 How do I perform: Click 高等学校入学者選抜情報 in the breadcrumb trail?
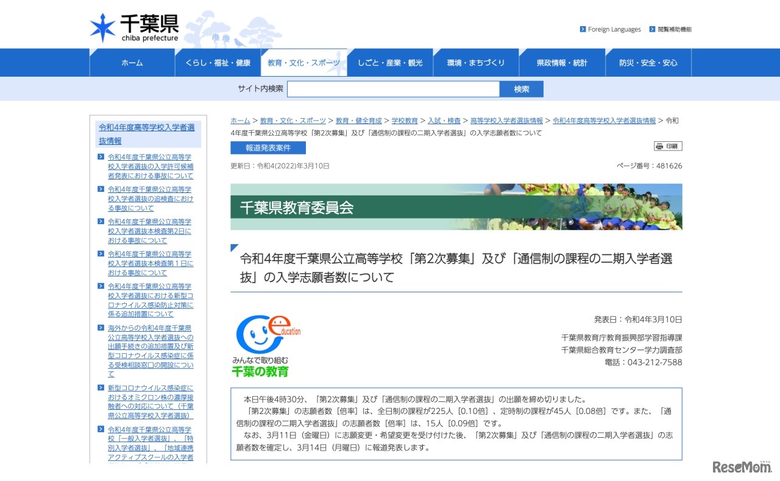point(506,121)
